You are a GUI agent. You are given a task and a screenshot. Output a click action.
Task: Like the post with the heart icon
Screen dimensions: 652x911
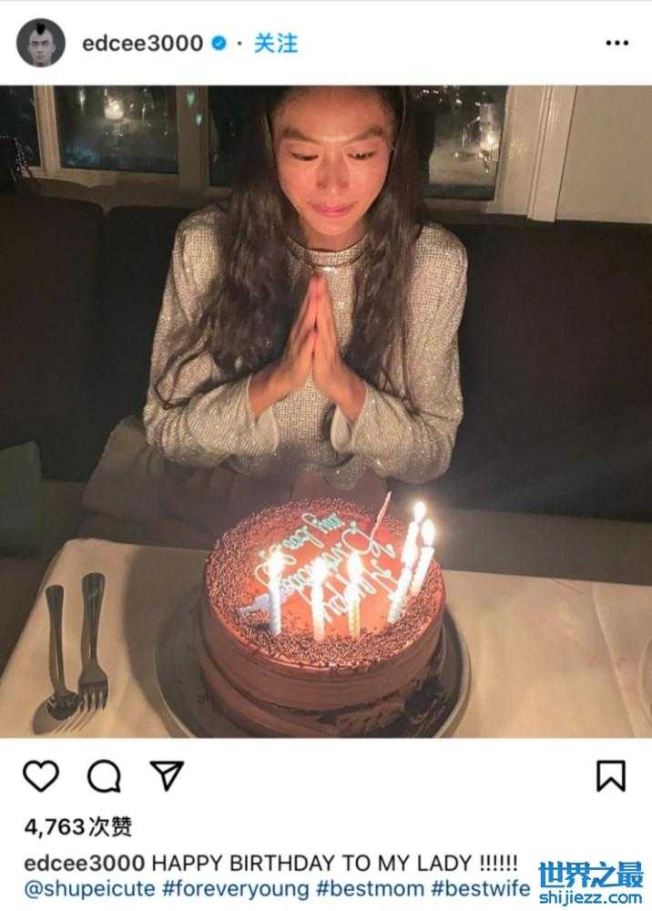(41, 775)
